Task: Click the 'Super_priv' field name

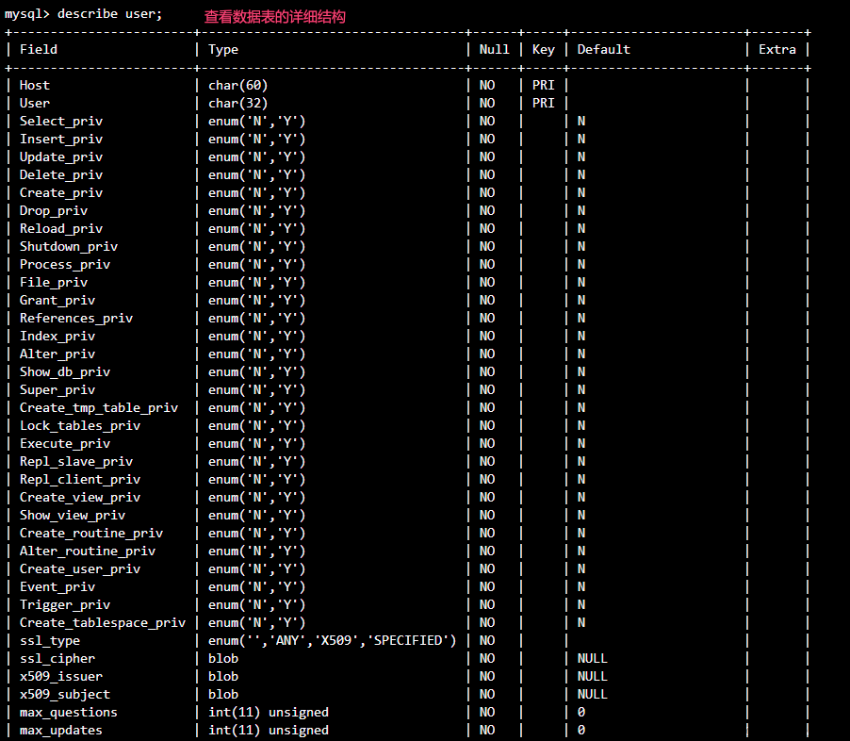Action: [57, 389]
